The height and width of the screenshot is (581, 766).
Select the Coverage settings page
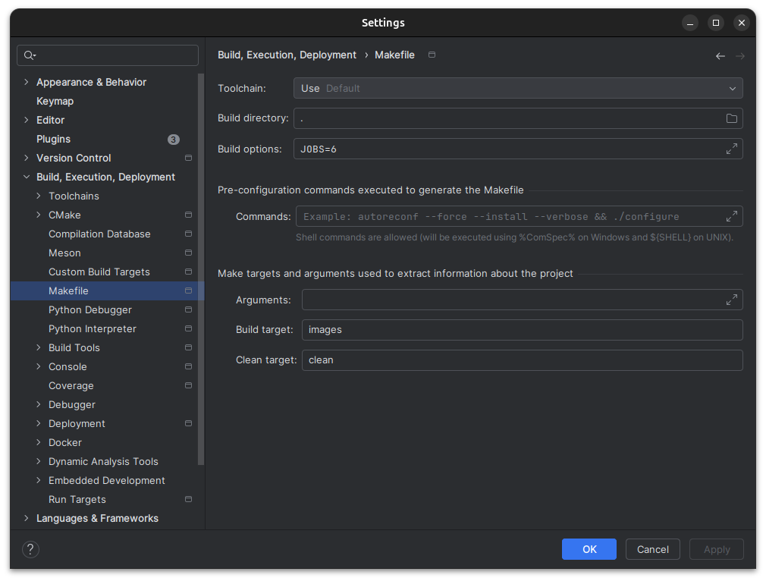tap(71, 386)
